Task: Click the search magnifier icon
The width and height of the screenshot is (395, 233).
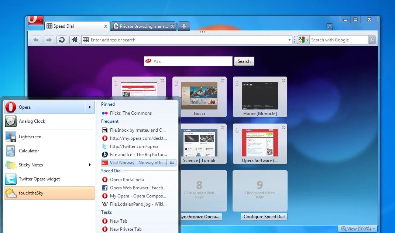Action: pyautogui.click(x=372, y=40)
